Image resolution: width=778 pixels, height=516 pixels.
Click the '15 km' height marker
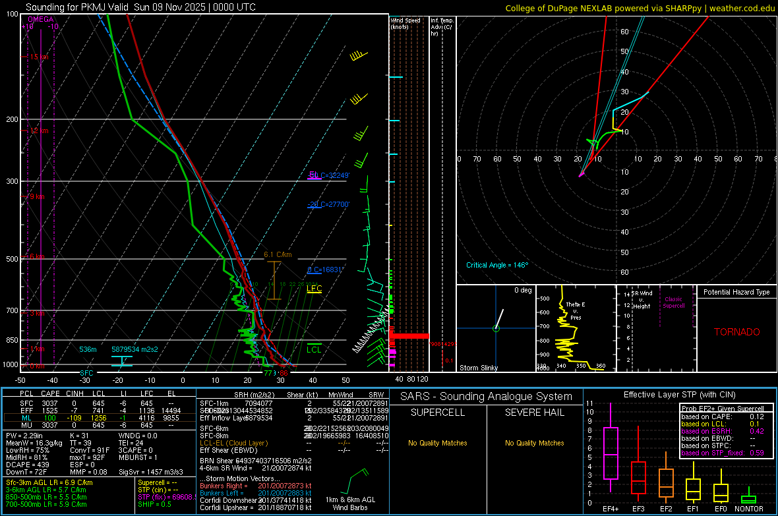click(39, 57)
